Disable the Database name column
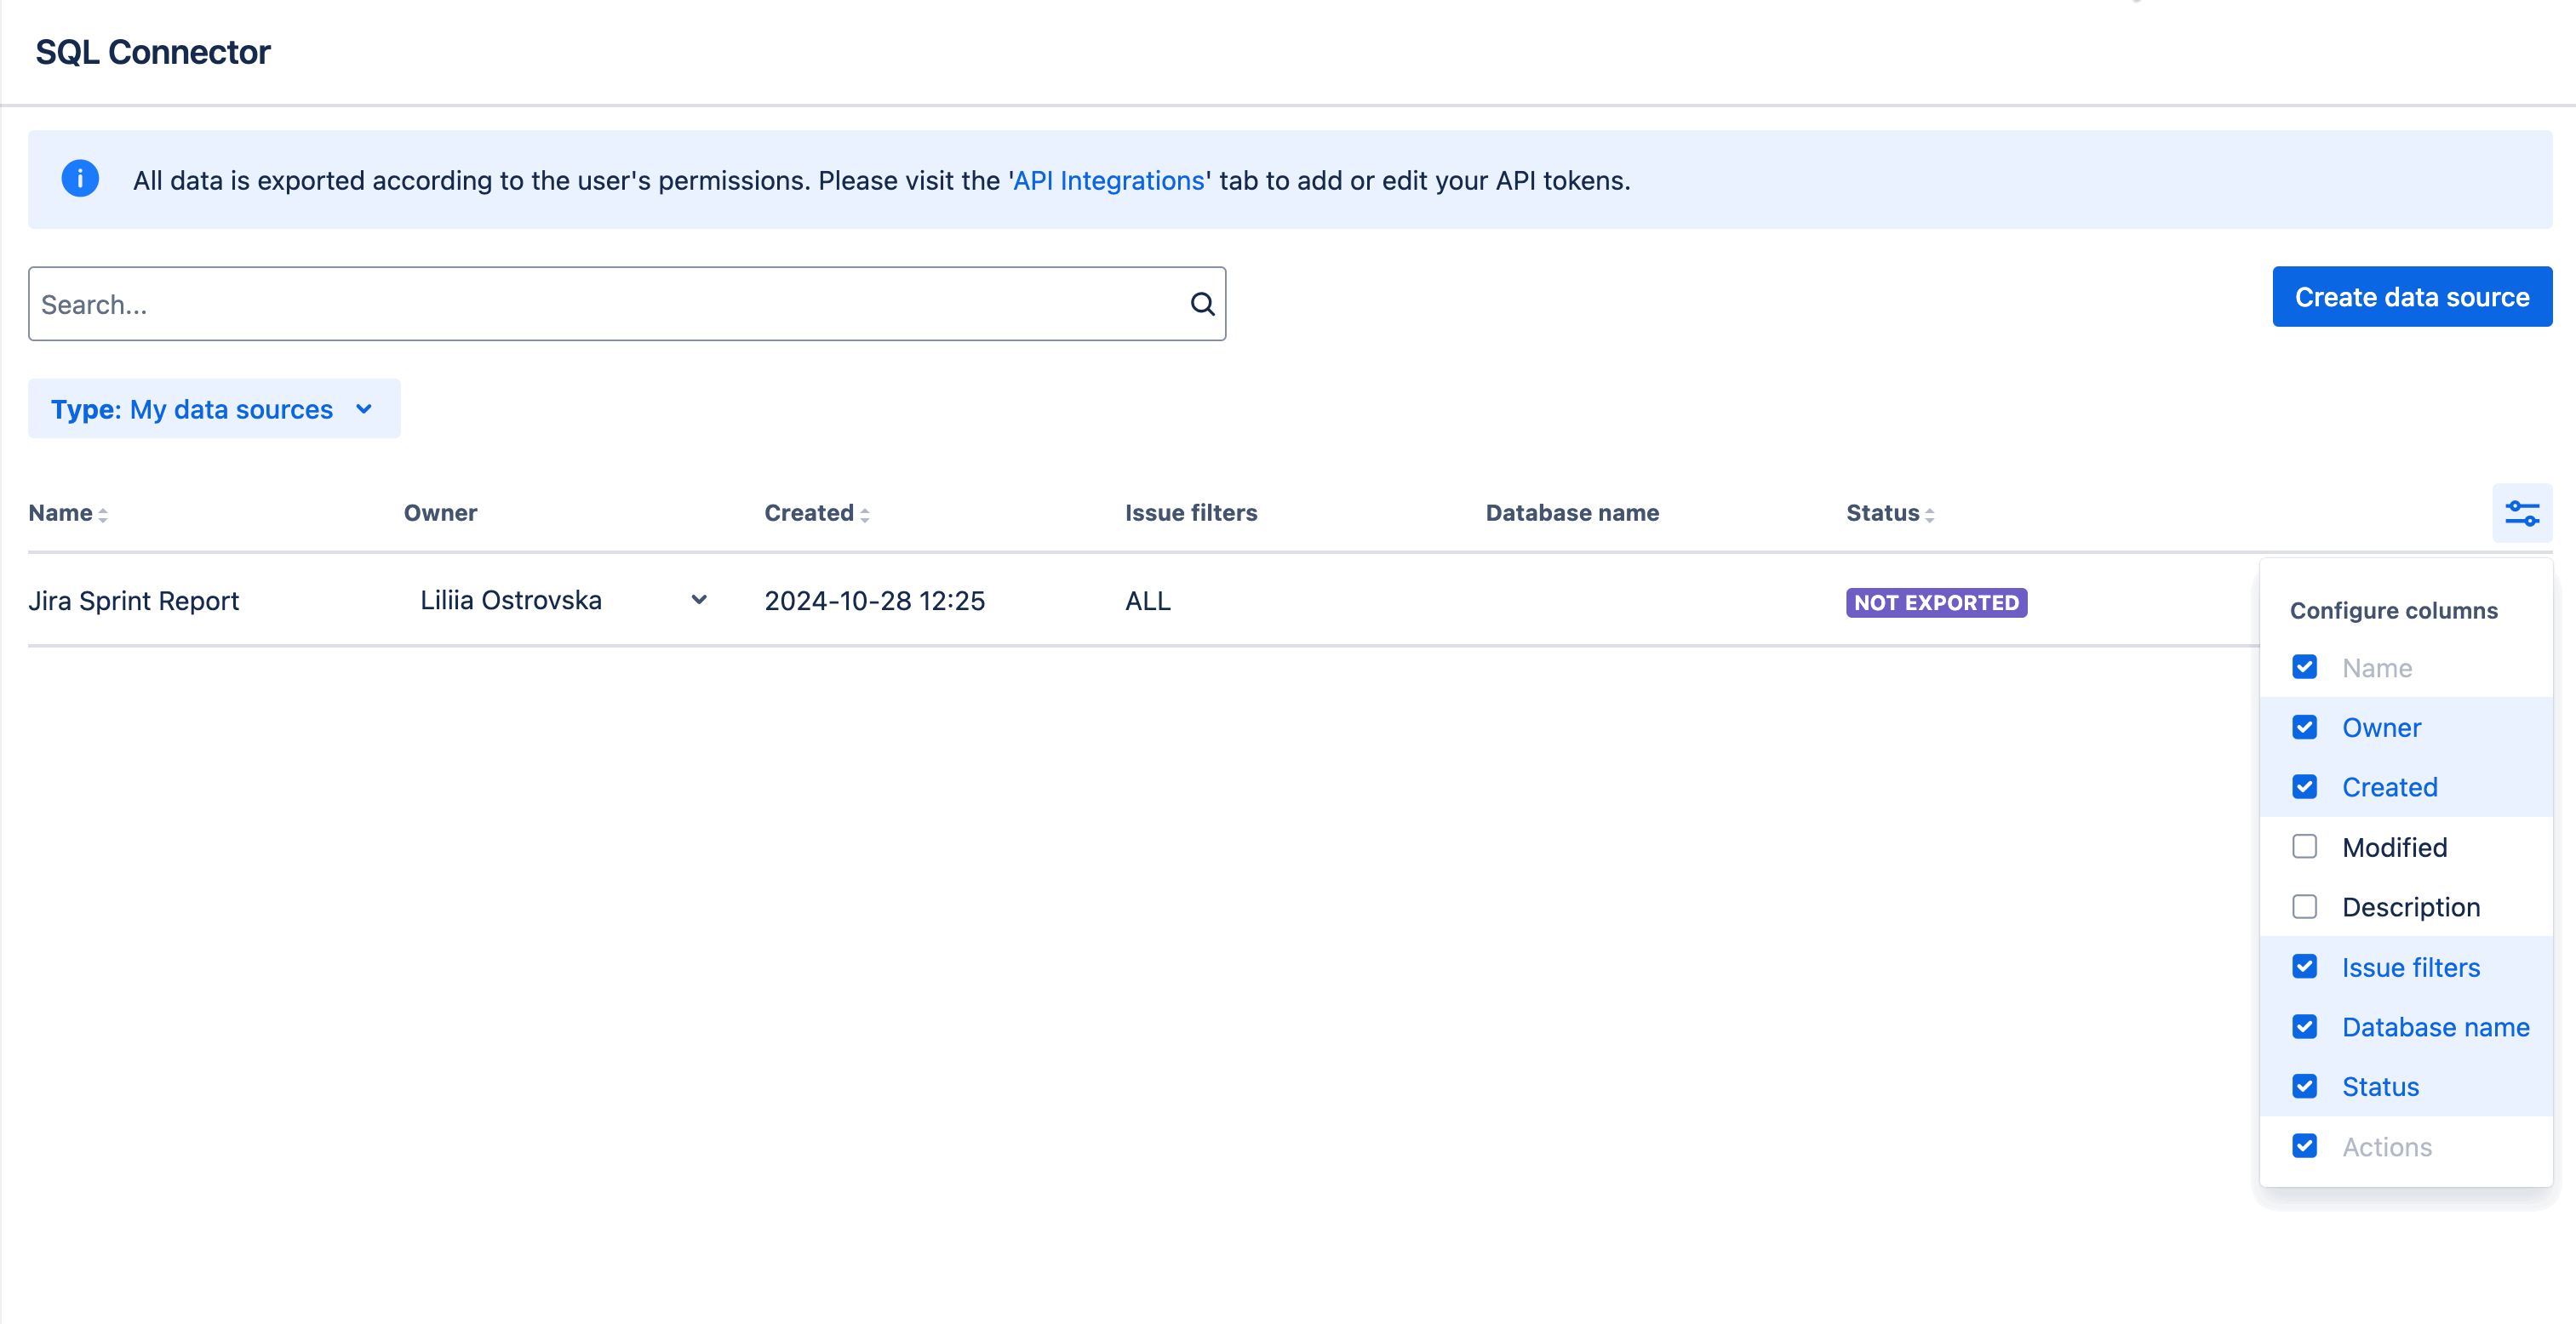Image resolution: width=2576 pixels, height=1324 pixels. click(x=2305, y=1026)
